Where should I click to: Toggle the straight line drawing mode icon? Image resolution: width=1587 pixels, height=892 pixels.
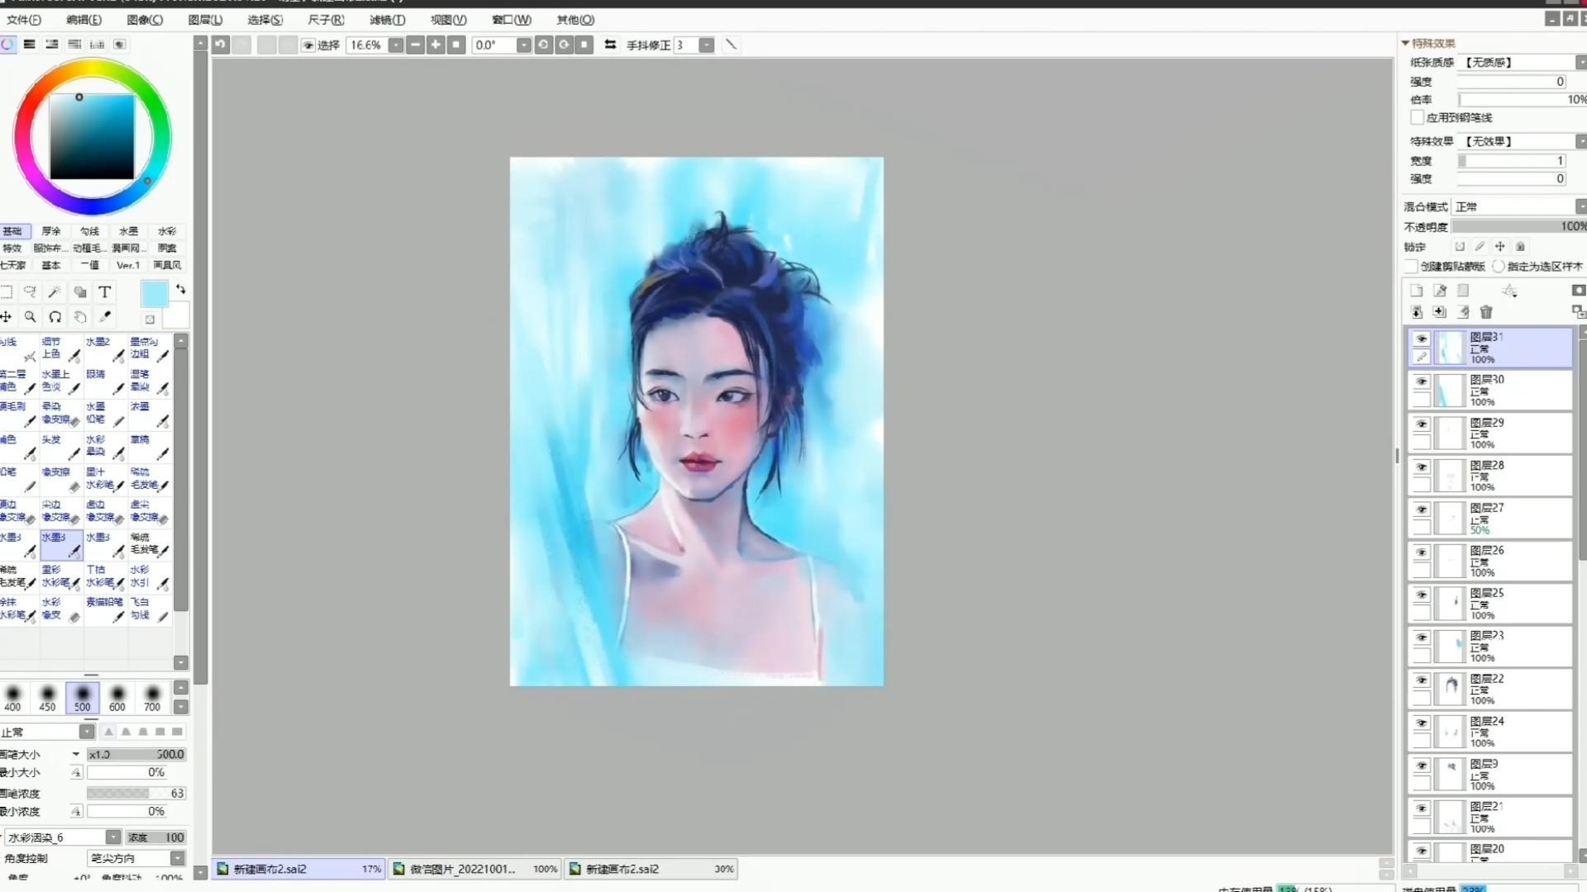(731, 45)
